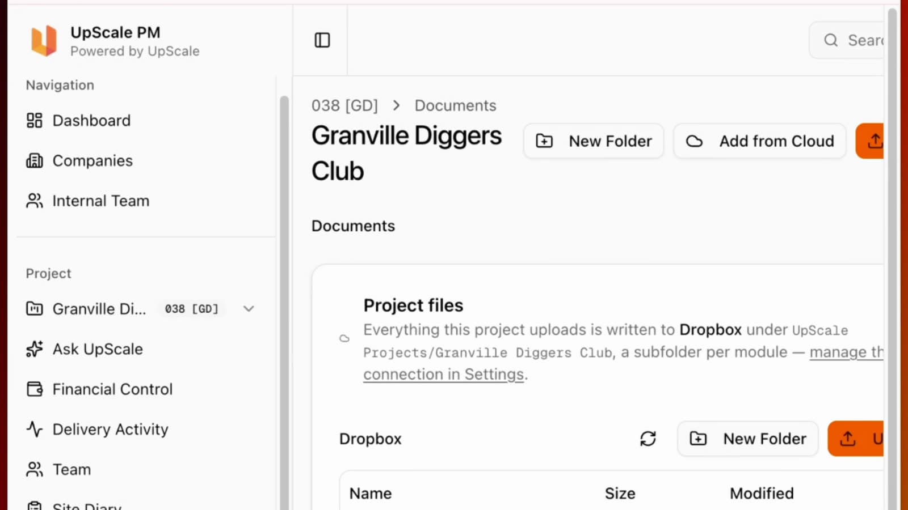Click the Dashboard grid icon
Viewport: 908px width, 510px height.
click(35, 121)
